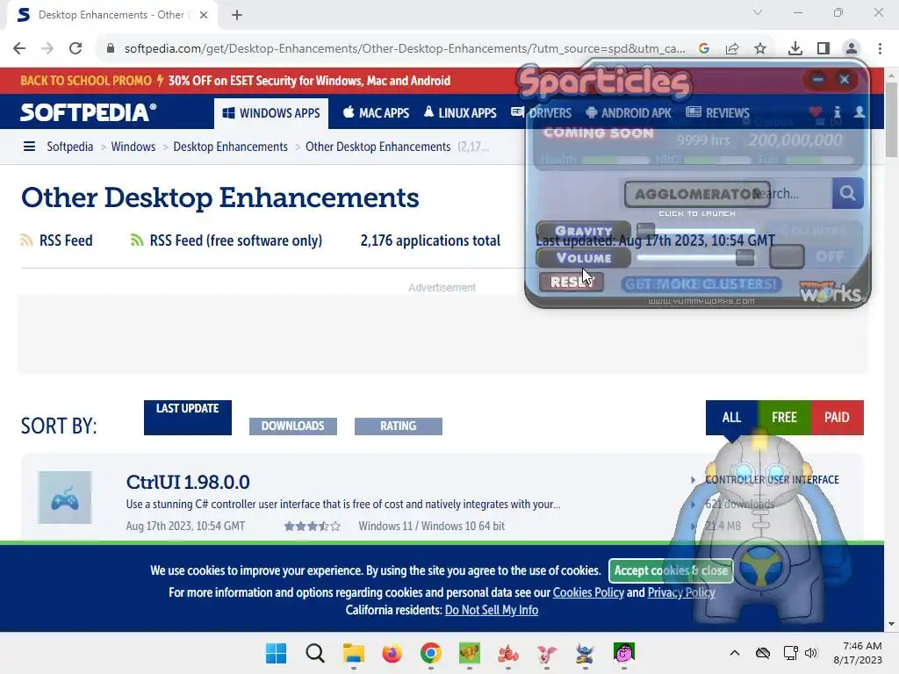Click the info icon in Softpedia header
This screenshot has width=899, height=674.
coord(837,112)
